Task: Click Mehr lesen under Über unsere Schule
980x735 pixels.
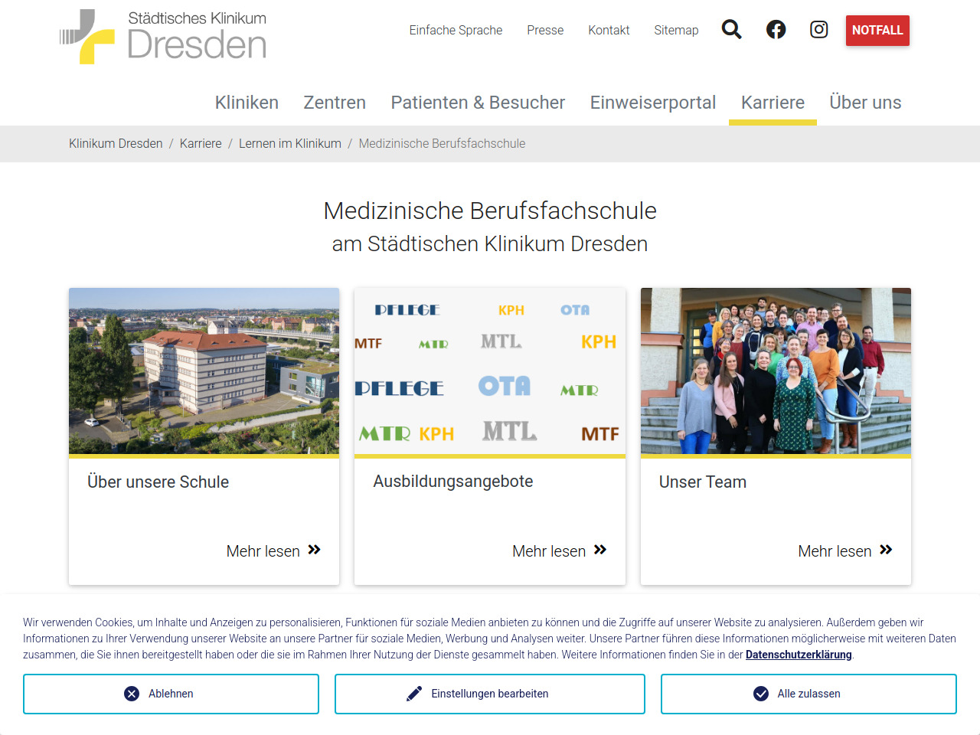Action: coord(273,551)
